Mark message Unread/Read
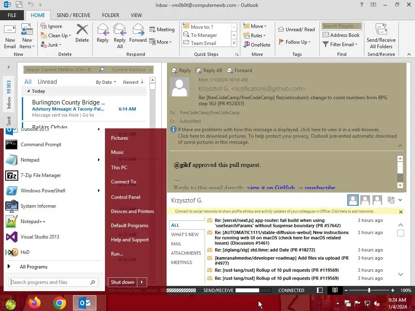Screen dimensions: 415x311 (296, 29)
